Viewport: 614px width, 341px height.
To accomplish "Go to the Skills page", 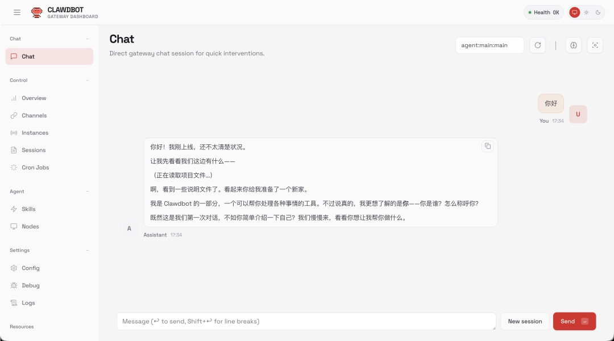I will coord(28,209).
